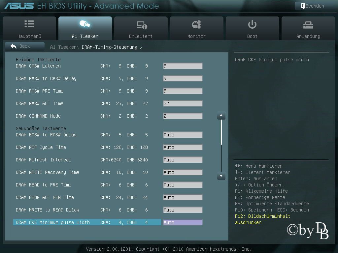The height and width of the screenshot is (253, 338).
Task: Open the Hauptmenü tab
Action: (x=29, y=28)
